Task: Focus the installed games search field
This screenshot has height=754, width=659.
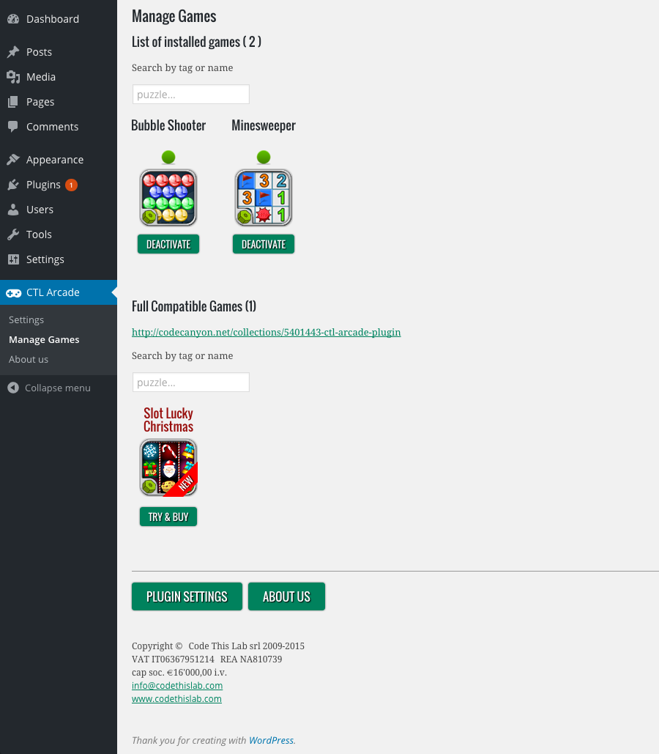Action: pyautogui.click(x=191, y=95)
